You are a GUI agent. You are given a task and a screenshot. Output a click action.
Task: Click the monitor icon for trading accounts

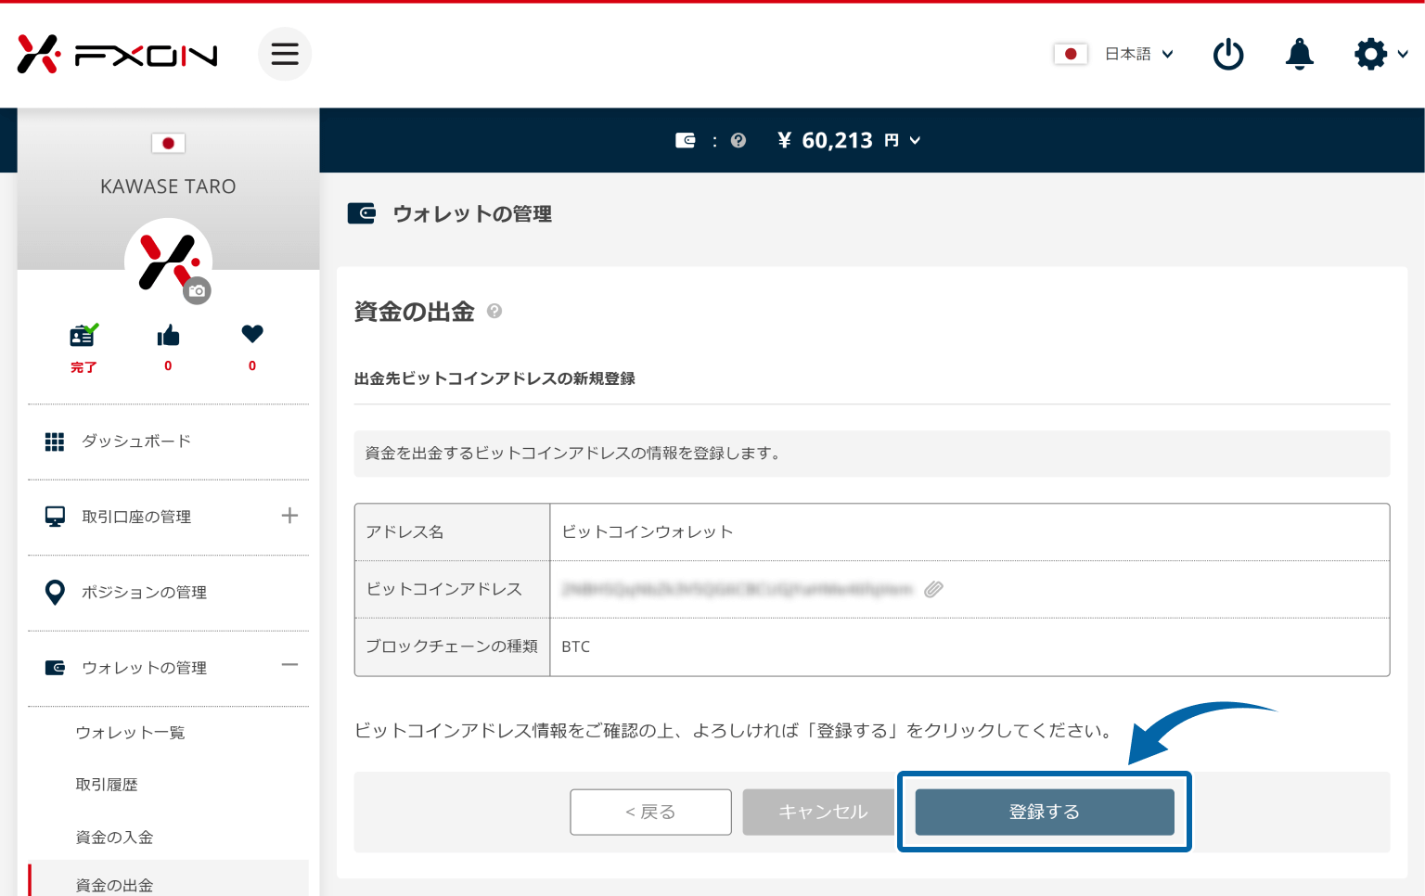point(56,517)
